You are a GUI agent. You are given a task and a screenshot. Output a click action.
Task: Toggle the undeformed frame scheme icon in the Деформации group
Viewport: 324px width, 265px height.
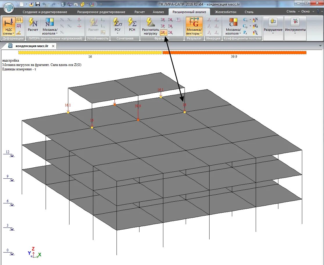coord(19,20)
